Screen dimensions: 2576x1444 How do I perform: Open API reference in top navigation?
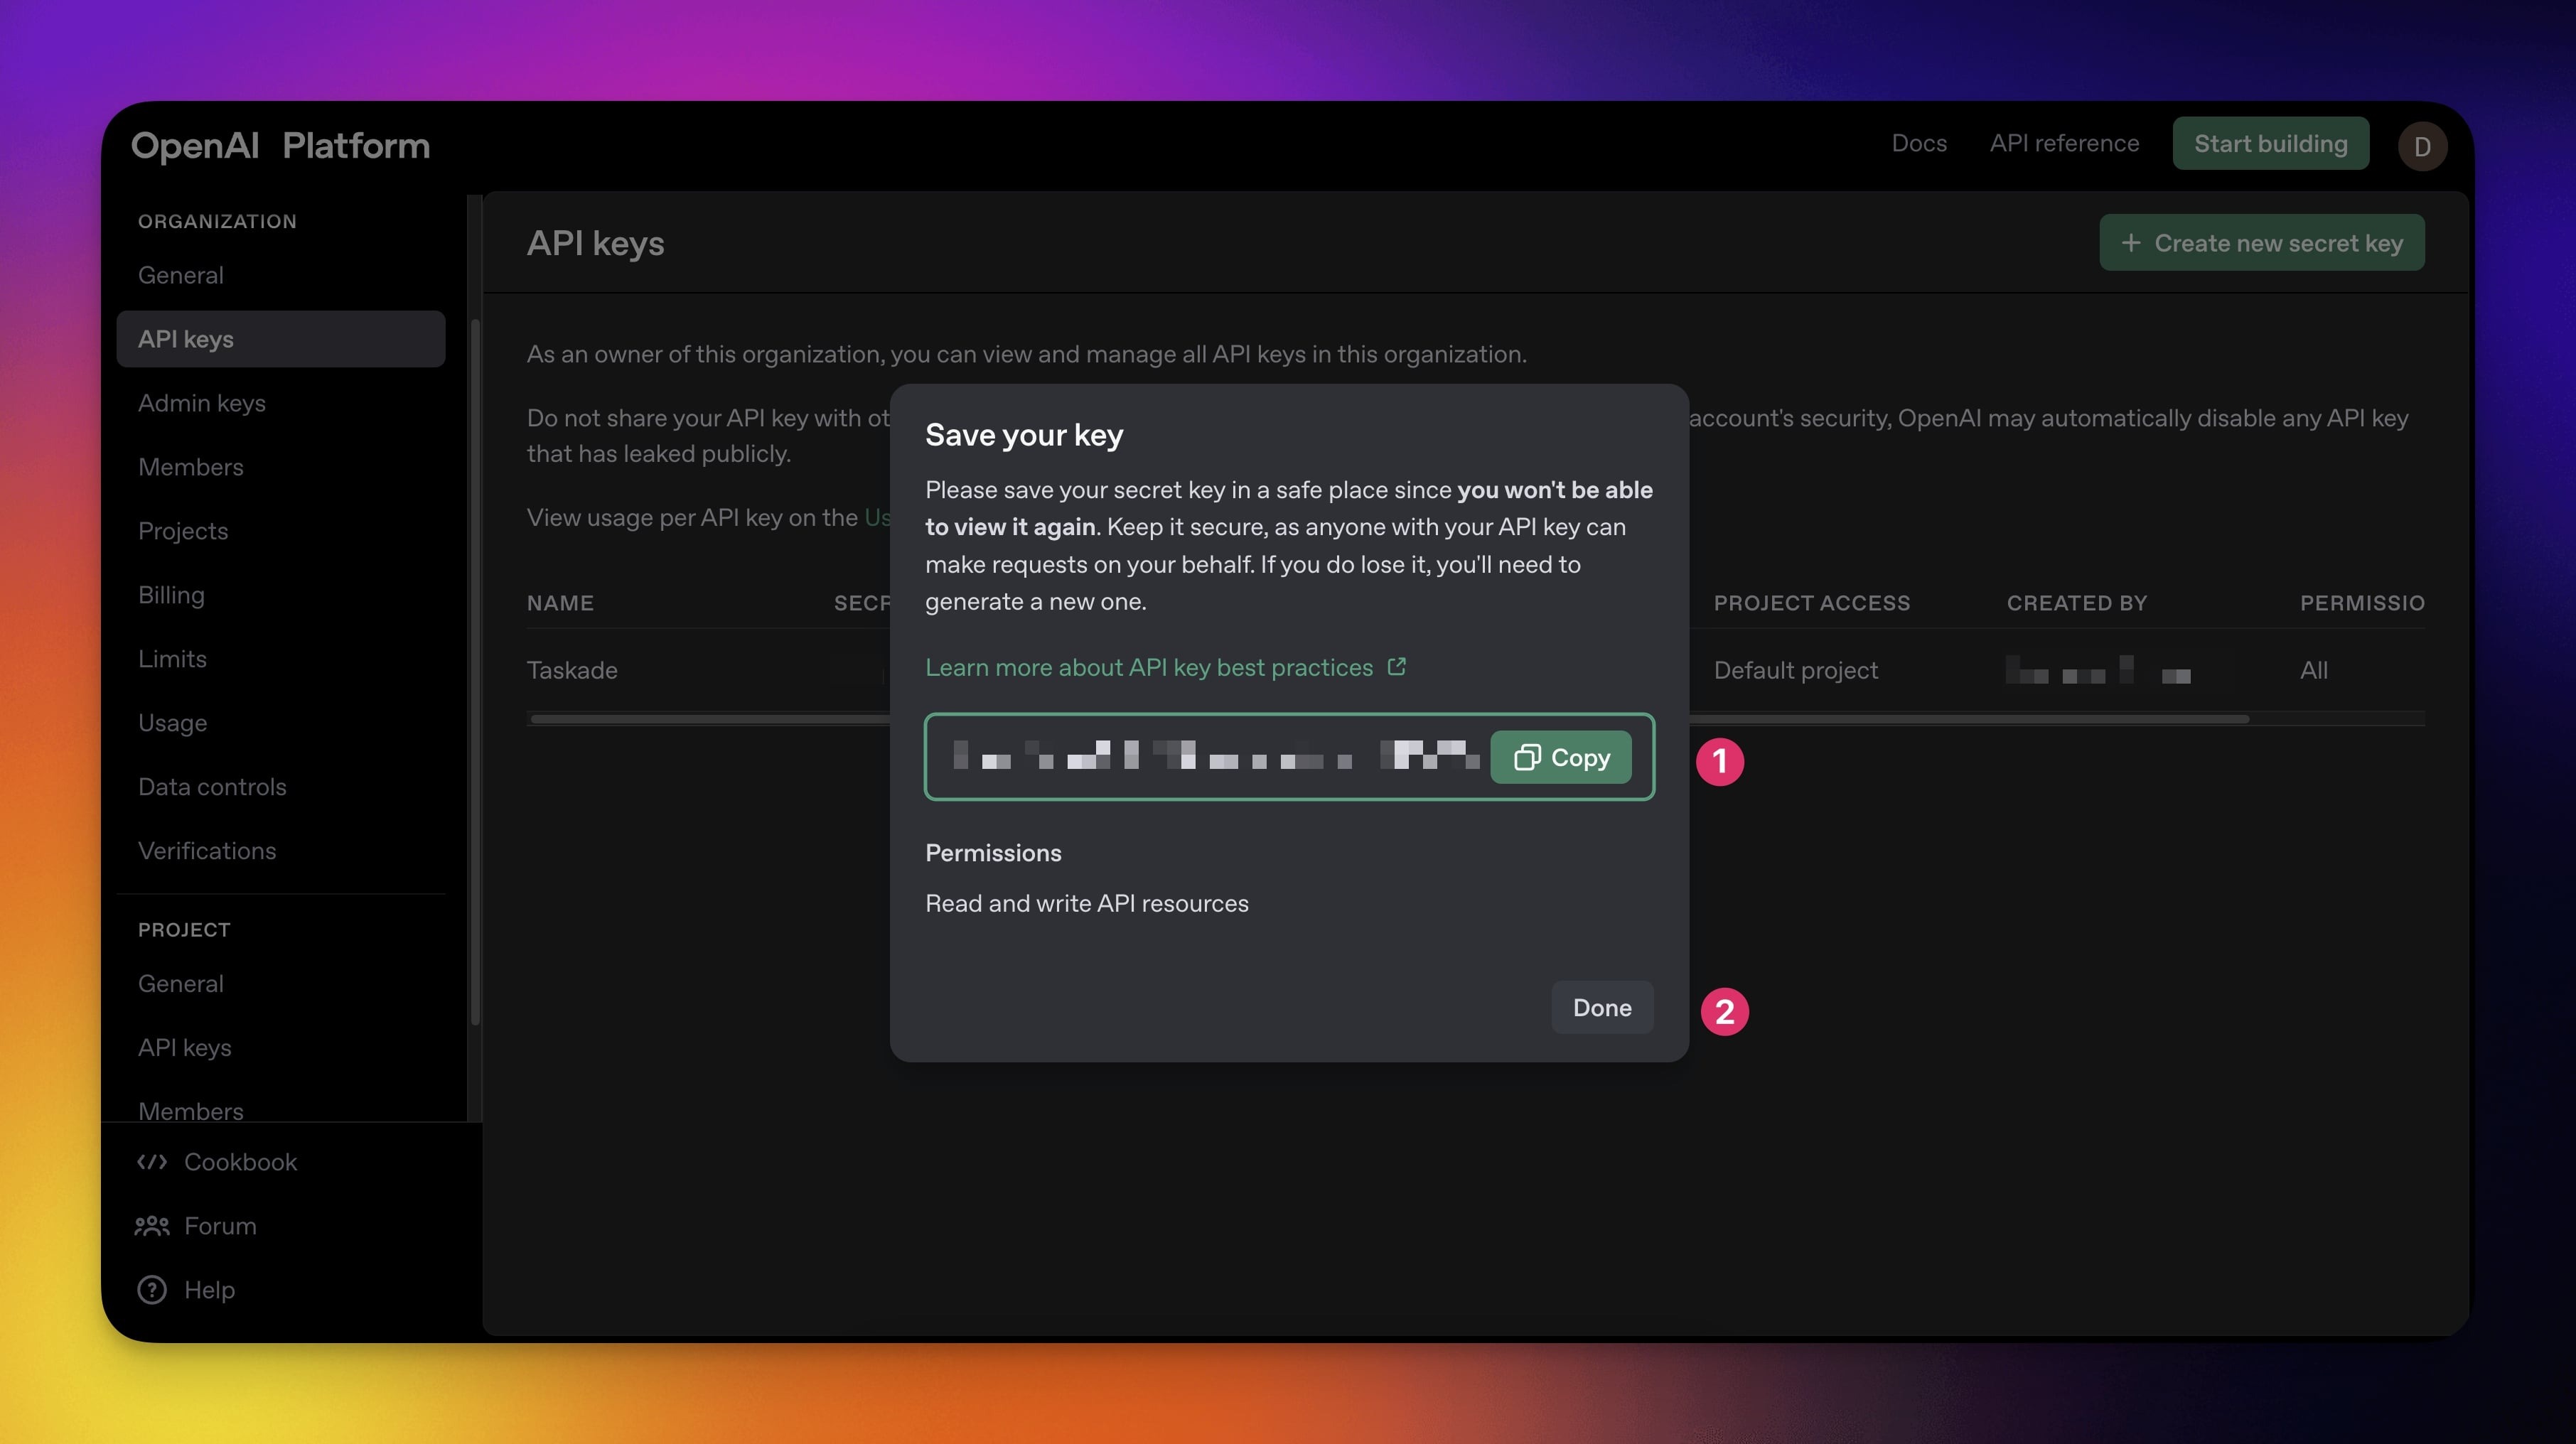point(2064,143)
